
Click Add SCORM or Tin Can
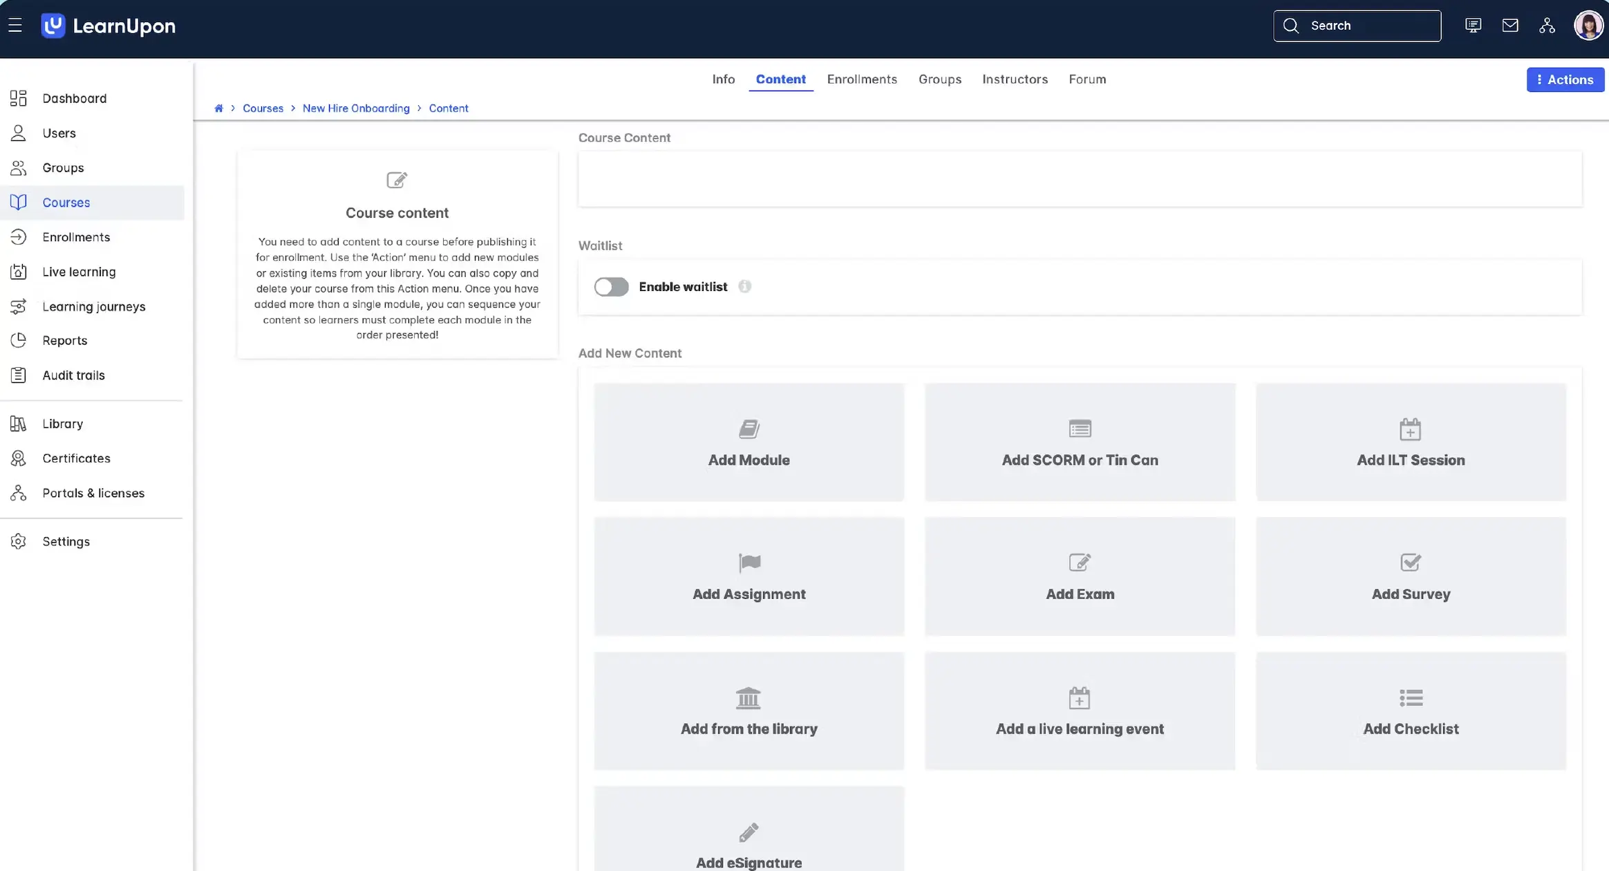point(1080,442)
